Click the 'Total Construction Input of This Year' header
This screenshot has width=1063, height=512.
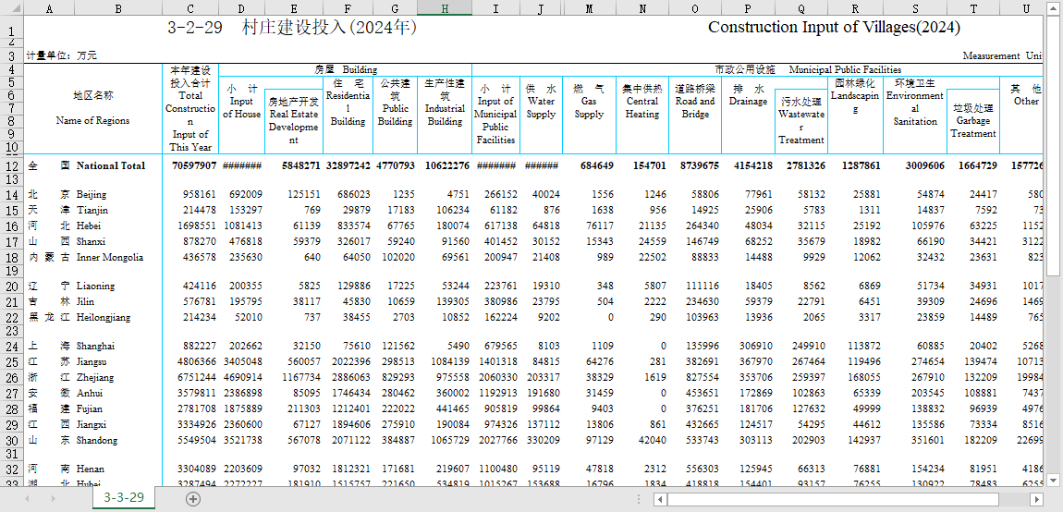point(190,108)
